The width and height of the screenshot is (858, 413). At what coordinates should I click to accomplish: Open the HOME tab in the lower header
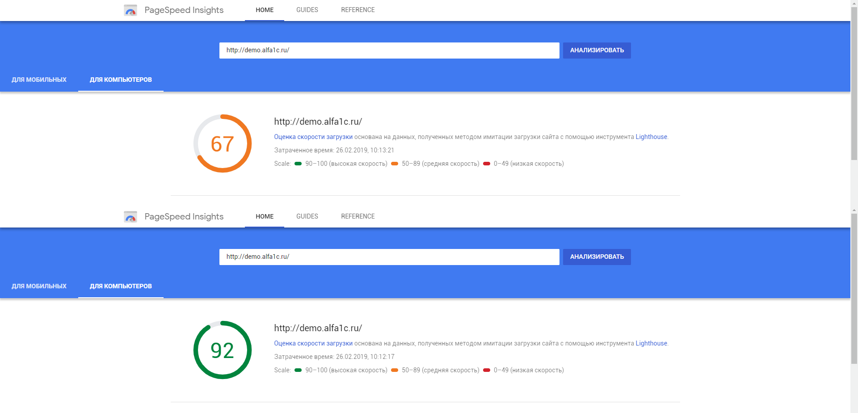pyautogui.click(x=265, y=216)
